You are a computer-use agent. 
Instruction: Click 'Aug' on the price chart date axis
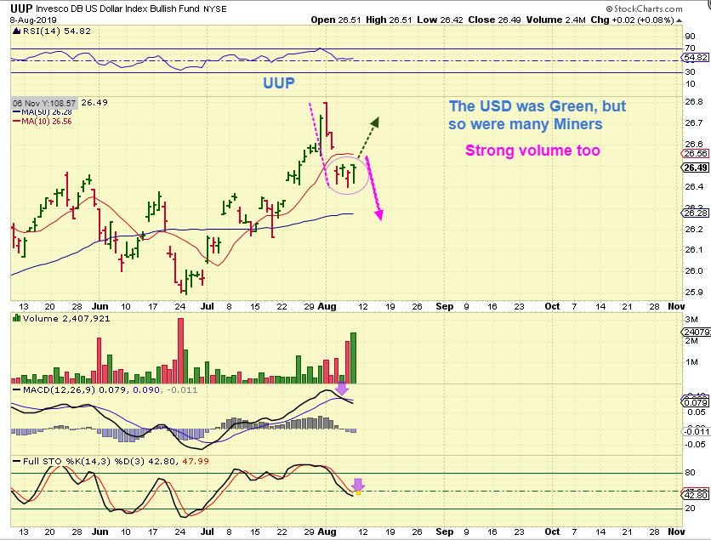(327, 306)
